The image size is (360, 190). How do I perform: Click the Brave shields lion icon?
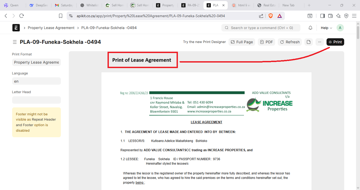pos(271,16)
